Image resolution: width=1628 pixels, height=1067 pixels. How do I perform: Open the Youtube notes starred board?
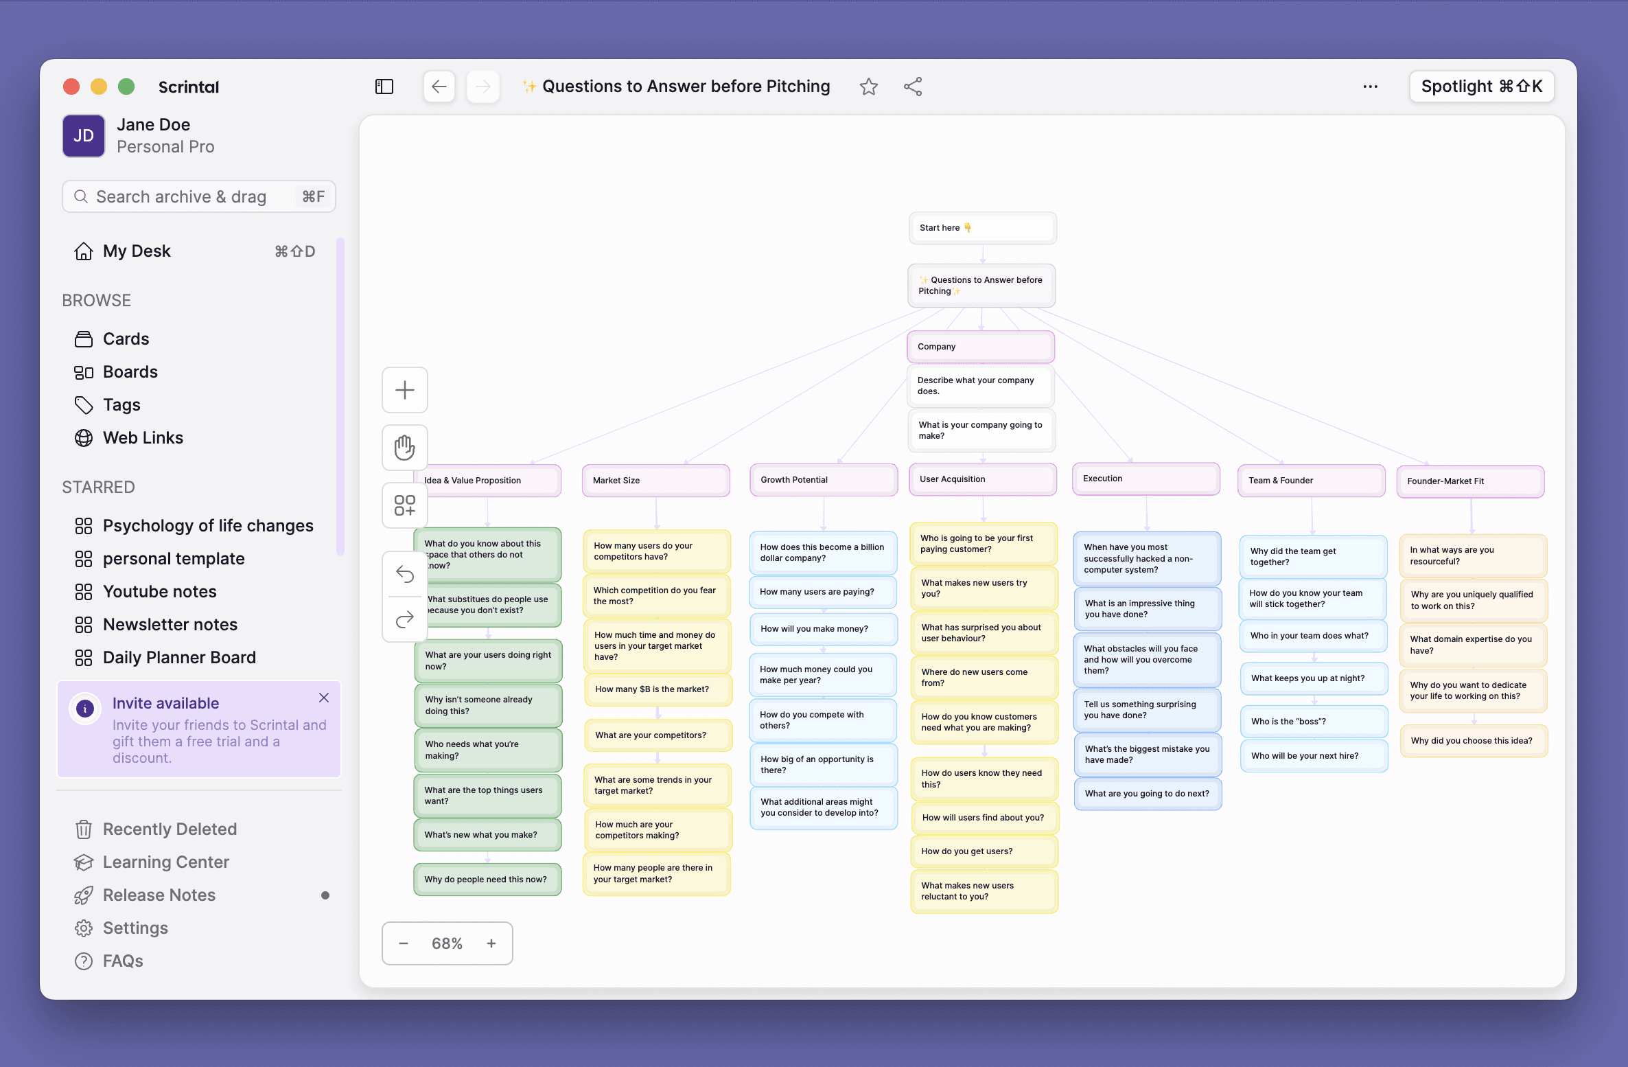pyautogui.click(x=159, y=592)
